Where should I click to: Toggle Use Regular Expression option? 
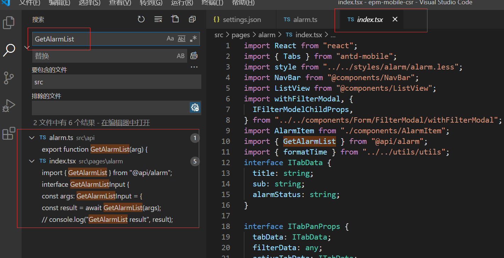193,39
